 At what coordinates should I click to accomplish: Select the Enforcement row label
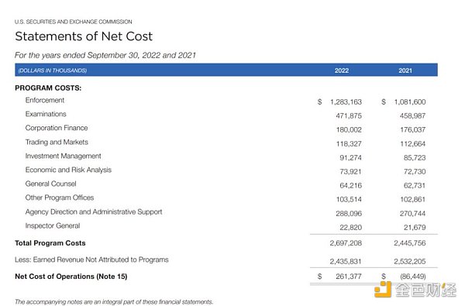tap(45, 100)
